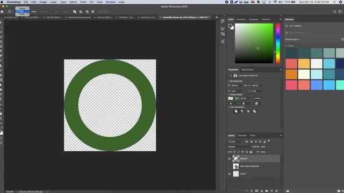
Task: Toggle visibility of the Ellipse 1 layer
Action: pyautogui.click(x=230, y=159)
